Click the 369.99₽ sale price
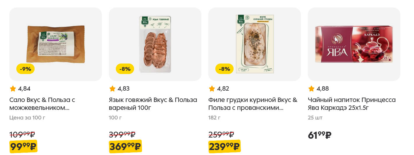 pos(125,147)
